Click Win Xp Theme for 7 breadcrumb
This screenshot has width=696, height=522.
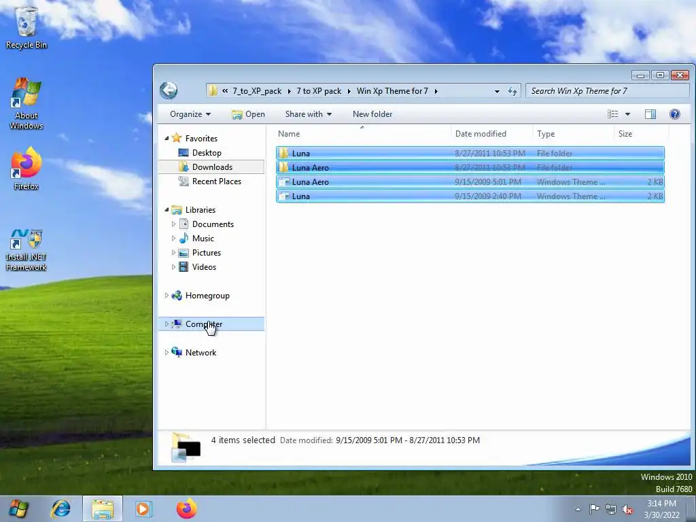[x=392, y=91]
